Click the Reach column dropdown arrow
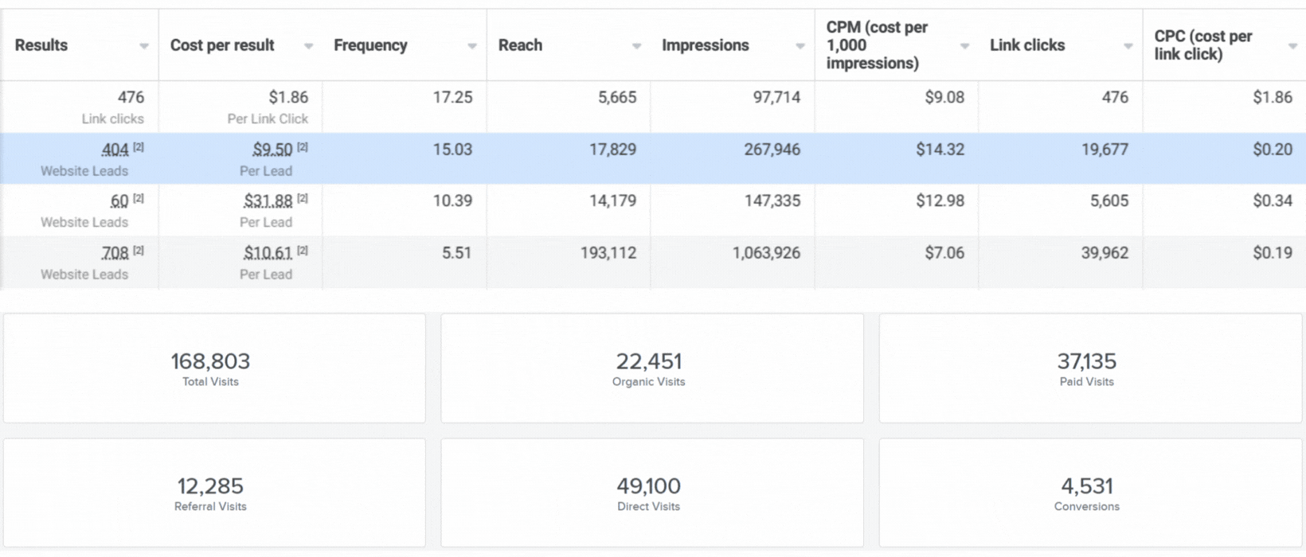Screen dimensions: 1306x557 (636, 46)
